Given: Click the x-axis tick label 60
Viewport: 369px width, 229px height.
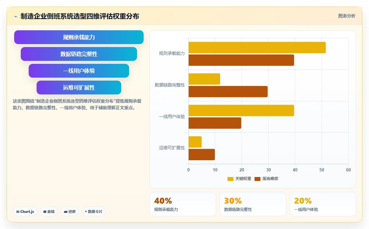Looking at the screenshot, I should pyautogui.click(x=348, y=170).
